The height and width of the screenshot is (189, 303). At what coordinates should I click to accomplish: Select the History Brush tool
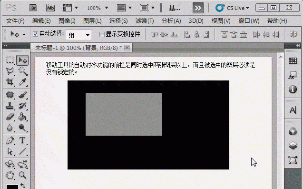(x=22, y=106)
